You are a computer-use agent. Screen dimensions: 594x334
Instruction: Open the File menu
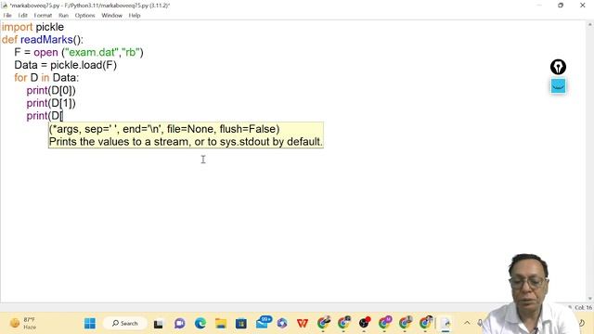[x=7, y=16]
